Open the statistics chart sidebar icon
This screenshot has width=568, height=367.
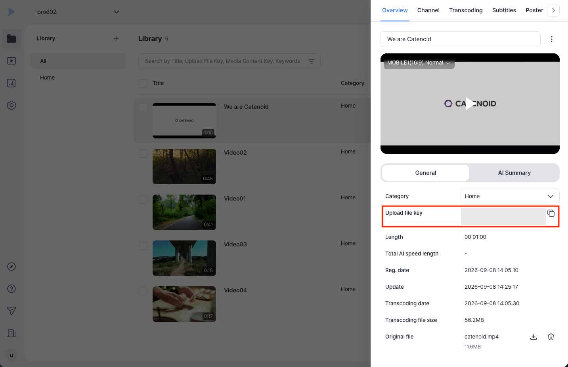[11, 83]
